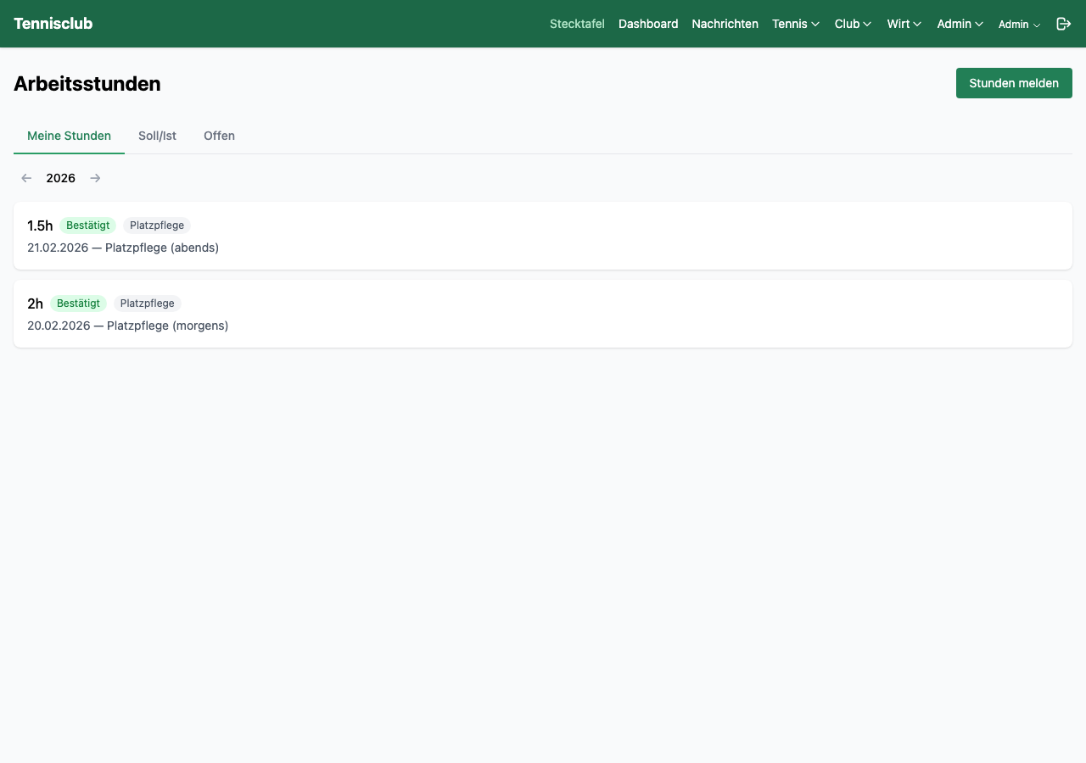The image size is (1086, 763).
Task: Expand the Wirt dropdown menu
Action: 904,24
